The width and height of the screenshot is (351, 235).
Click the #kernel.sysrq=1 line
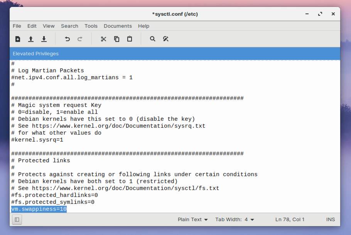[x=37, y=140]
